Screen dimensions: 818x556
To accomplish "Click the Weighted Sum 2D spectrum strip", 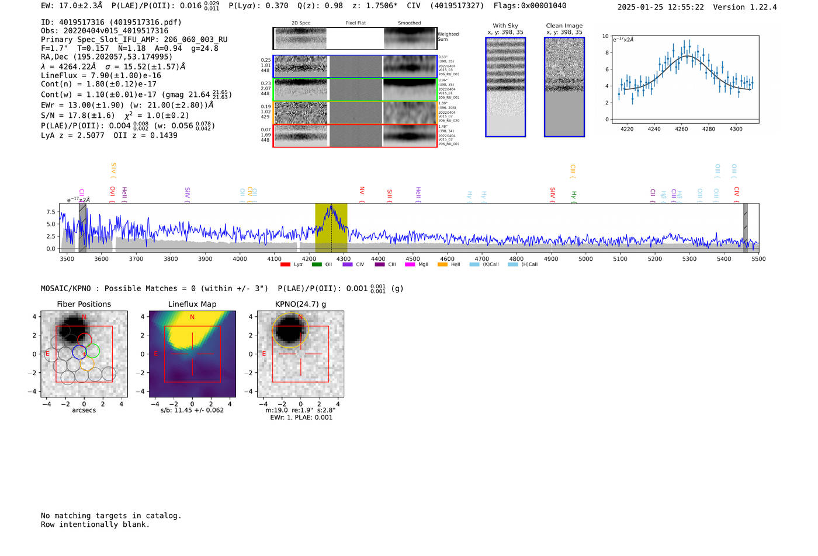I will point(355,39).
